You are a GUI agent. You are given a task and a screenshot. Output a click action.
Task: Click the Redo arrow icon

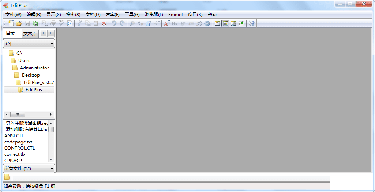(x=122, y=23)
